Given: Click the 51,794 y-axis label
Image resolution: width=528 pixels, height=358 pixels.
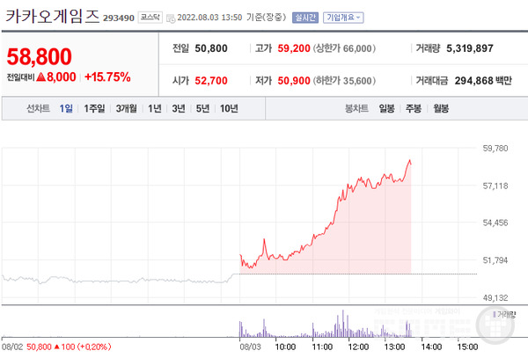Looking at the screenshot, I should 495,260.
